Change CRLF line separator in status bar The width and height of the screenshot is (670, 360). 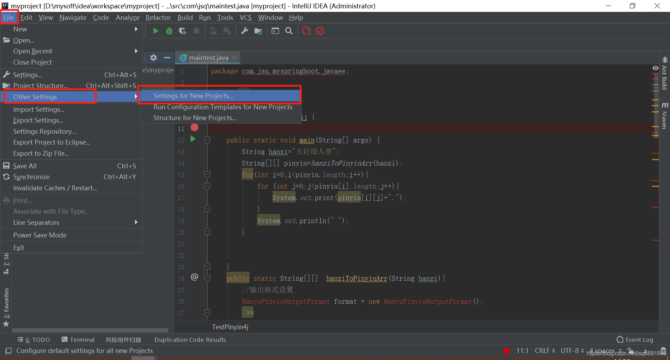pos(545,351)
